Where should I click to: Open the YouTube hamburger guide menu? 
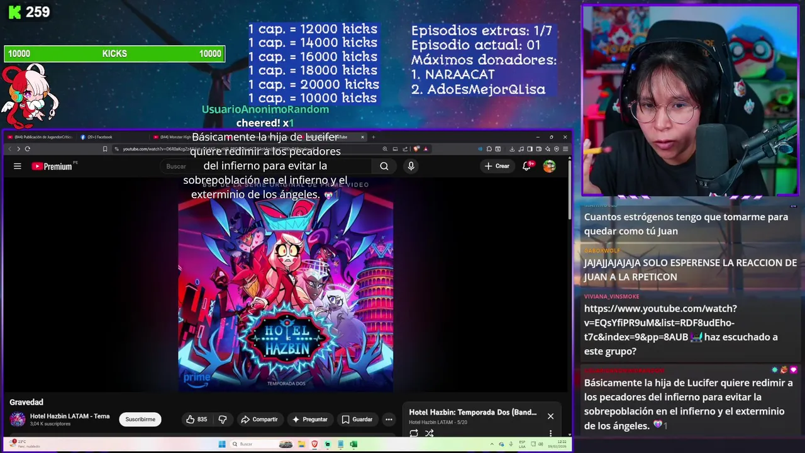(x=18, y=166)
